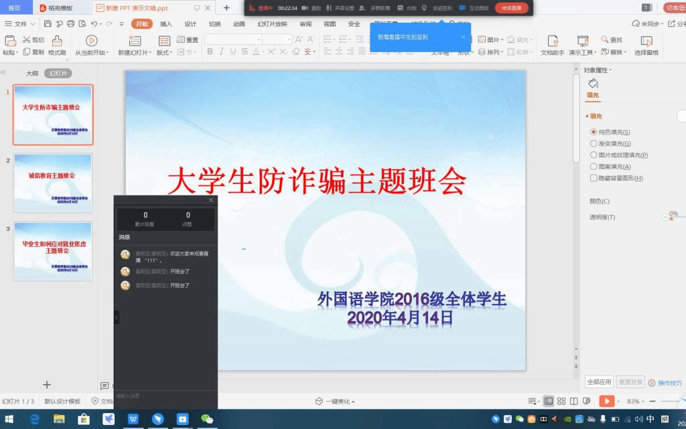Click the End Live (结束直播) button
This screenshot has width=686, height=429.
511,8
